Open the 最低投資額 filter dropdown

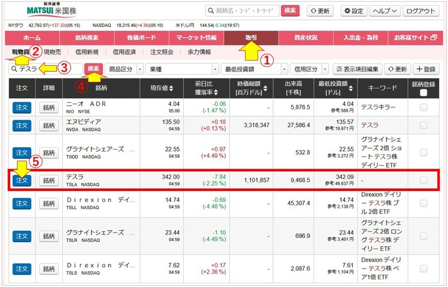254,69
